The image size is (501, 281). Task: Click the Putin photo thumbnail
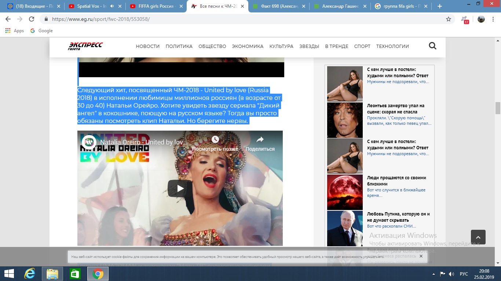coord(345,228)
